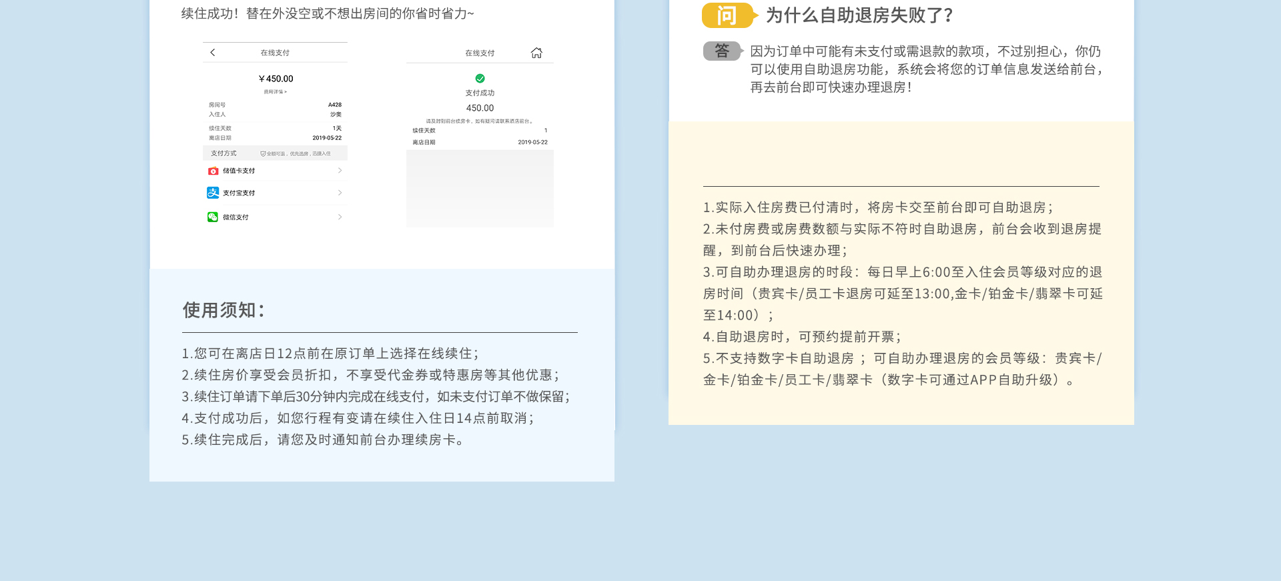
Task: Click the yellow 问 question badge
Action: 728,15
